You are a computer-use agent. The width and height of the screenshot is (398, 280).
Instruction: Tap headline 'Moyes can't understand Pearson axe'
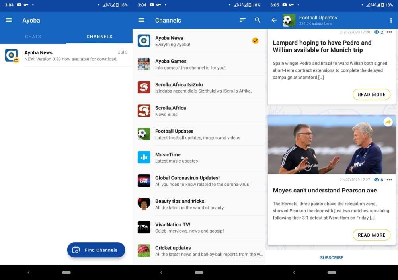coord(325,191)
